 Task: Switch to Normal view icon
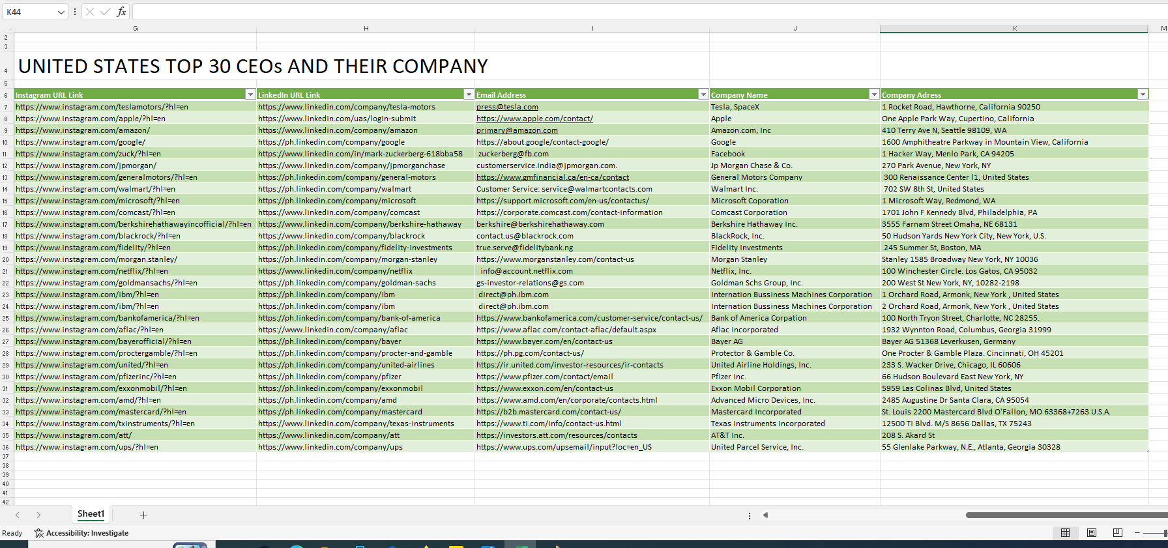pyautogui.click(x=1065, y=532)
